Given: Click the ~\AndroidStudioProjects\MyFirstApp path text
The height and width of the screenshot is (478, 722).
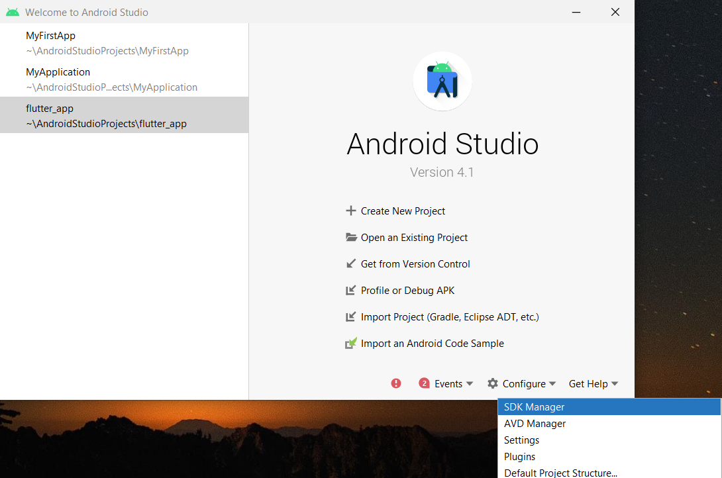Looking at the screenshot, I should [x=107, y=51].
